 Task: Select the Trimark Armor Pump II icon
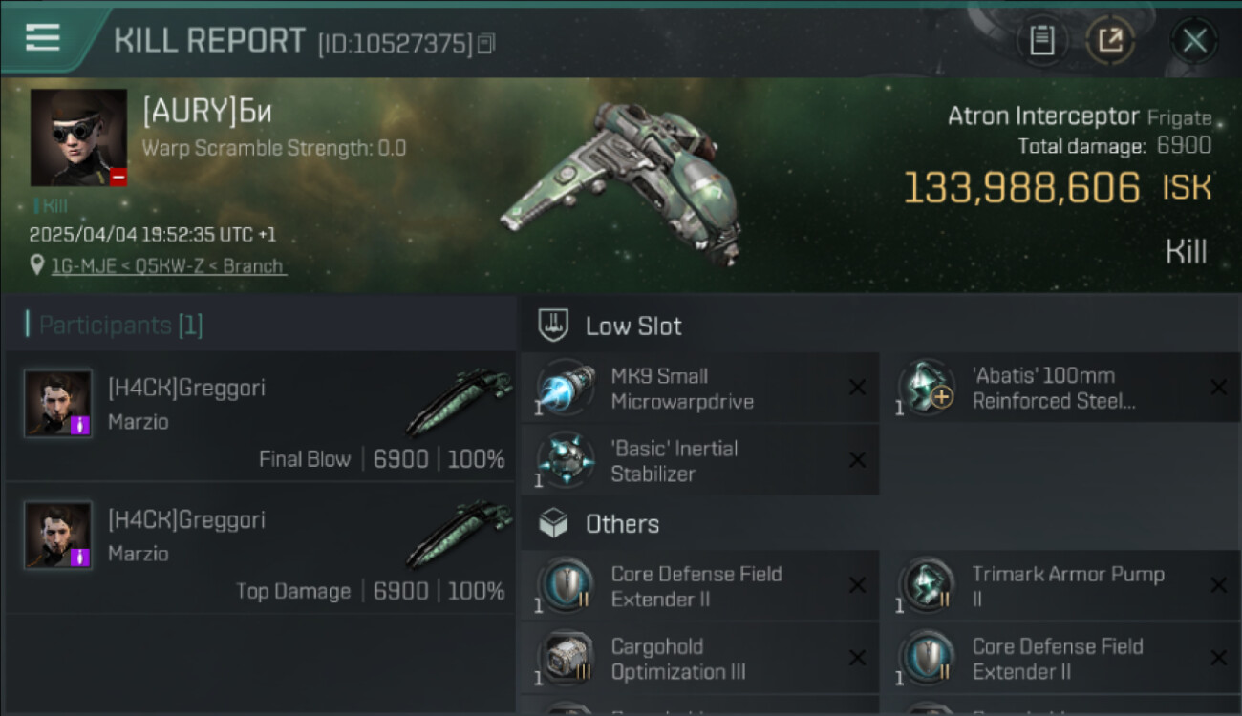point(927,586)
